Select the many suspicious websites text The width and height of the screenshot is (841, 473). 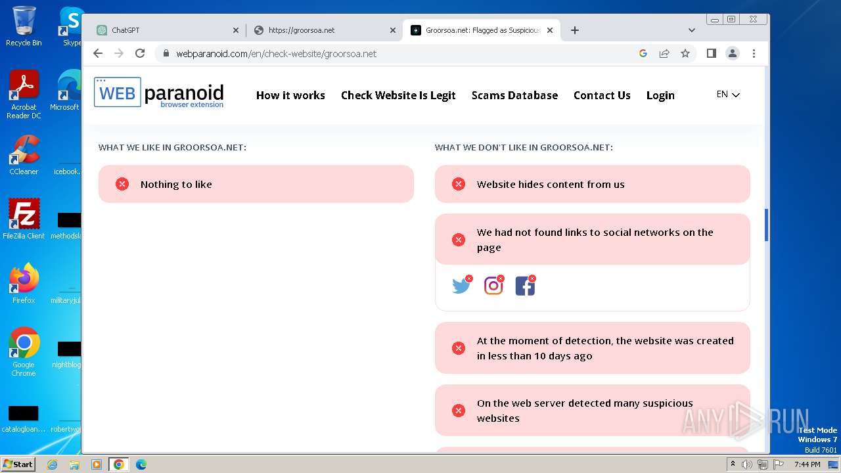585,411
